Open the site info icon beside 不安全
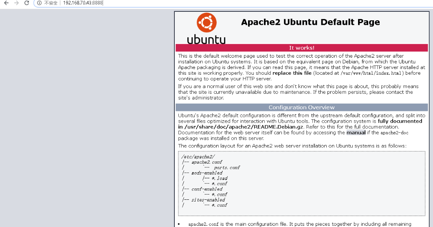 point(39,3)
